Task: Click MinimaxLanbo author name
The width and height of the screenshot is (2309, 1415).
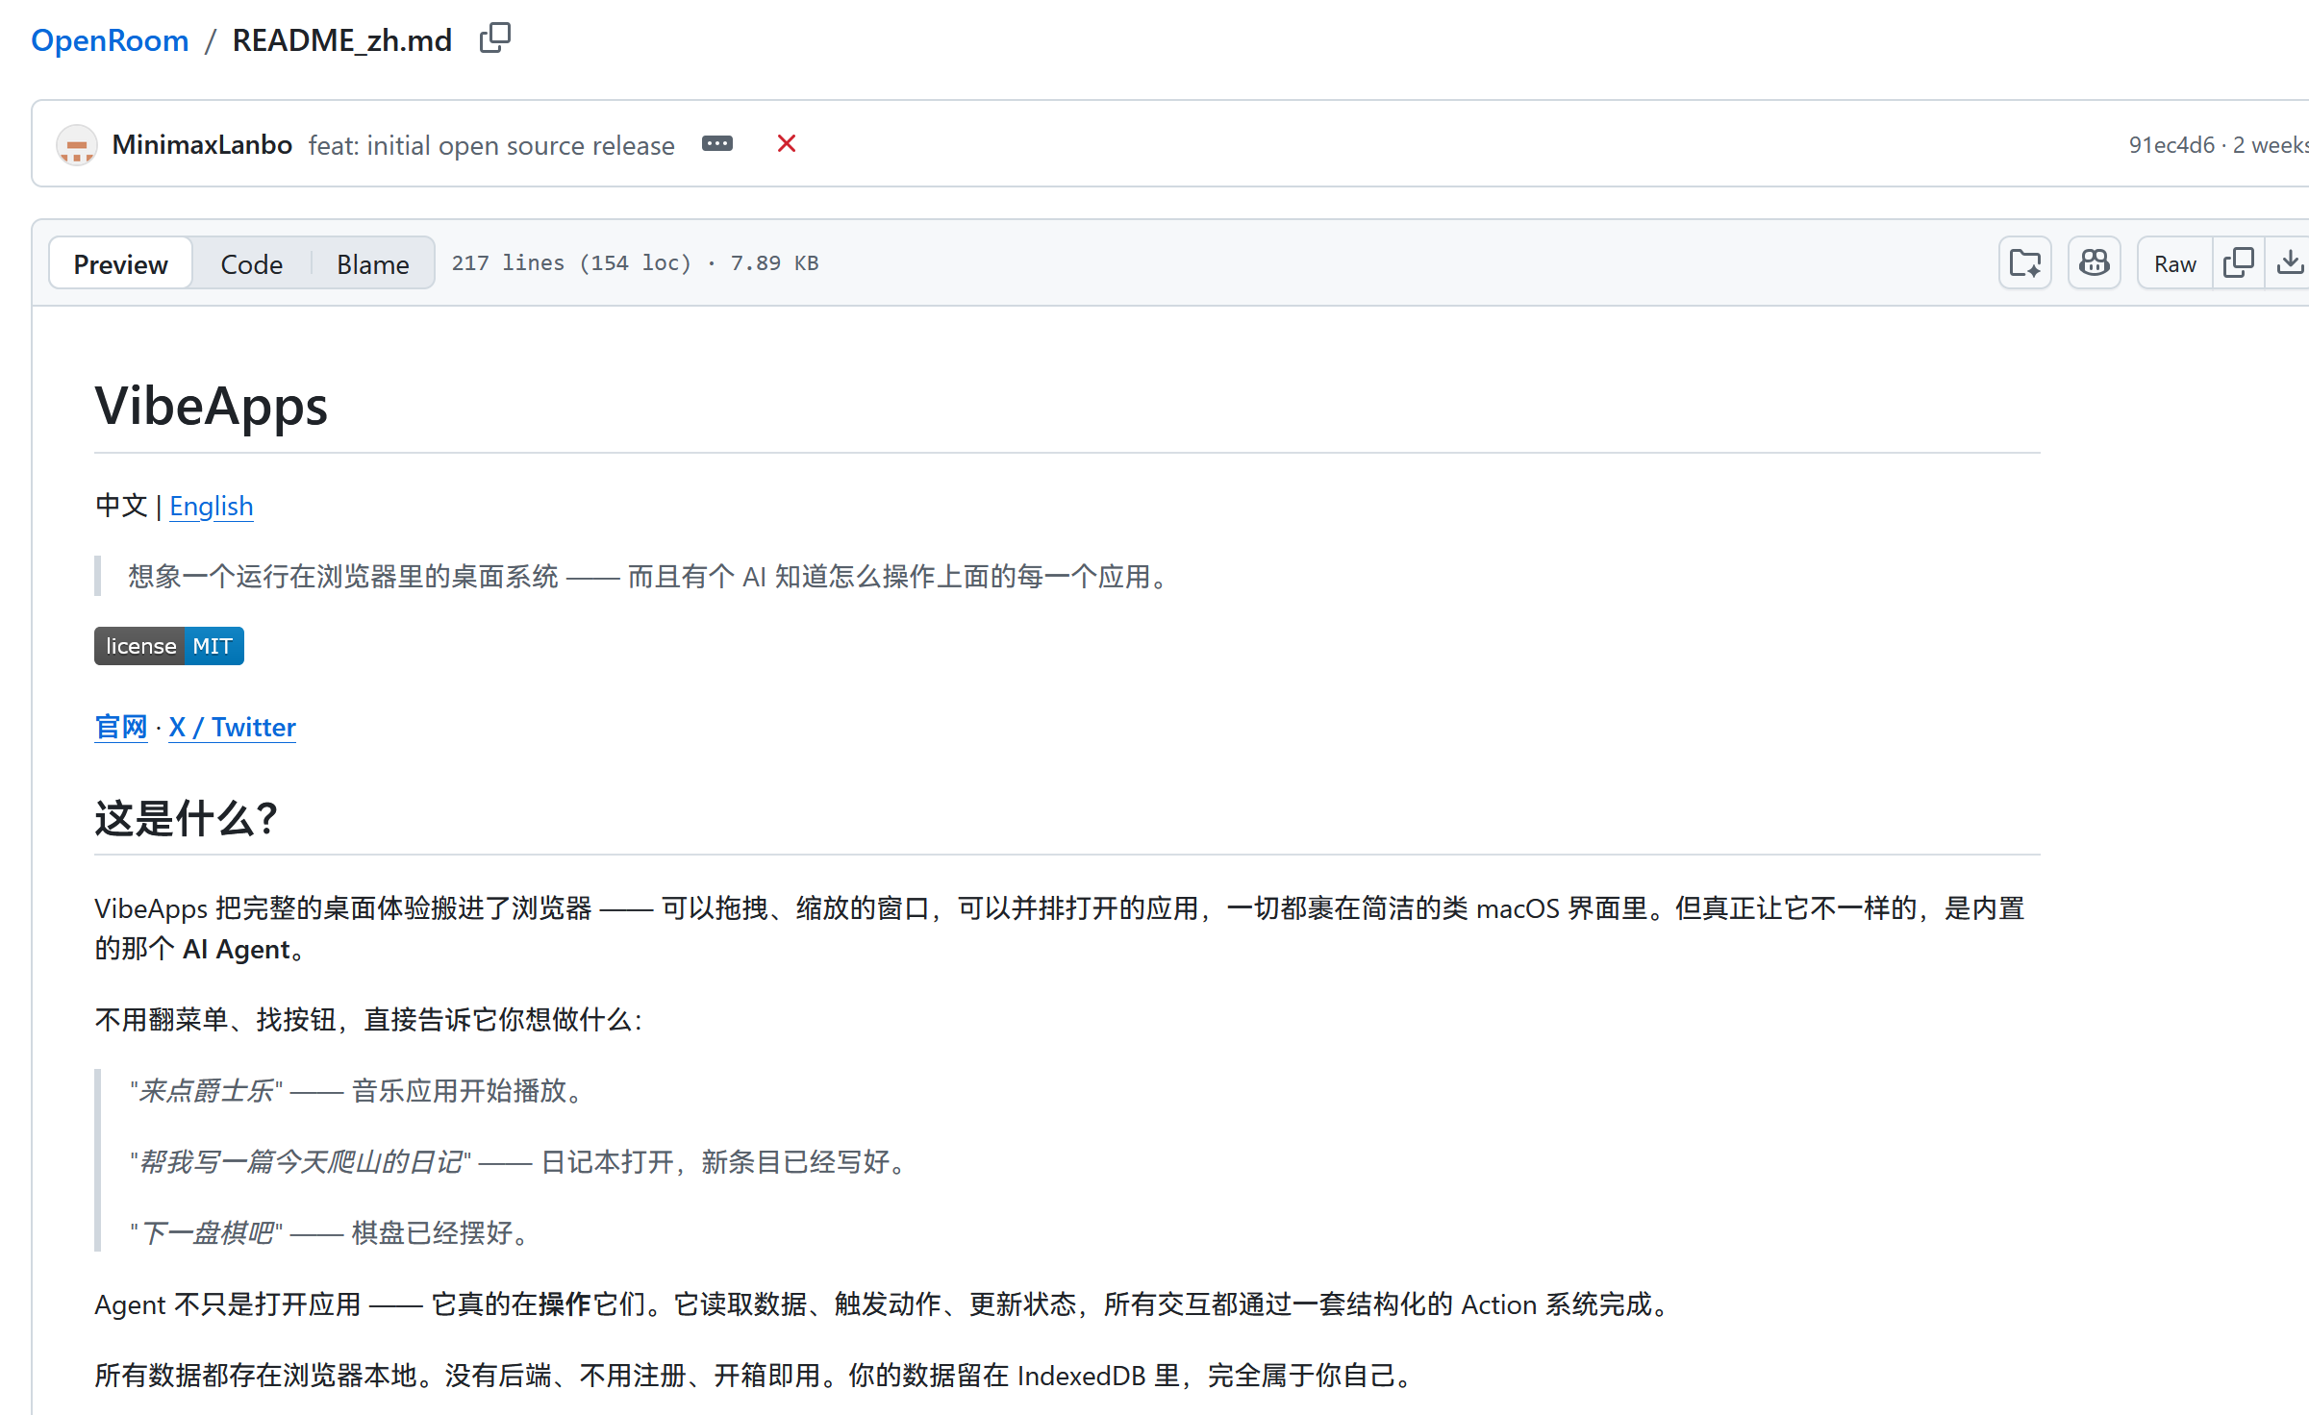Action: pos(202,145)
